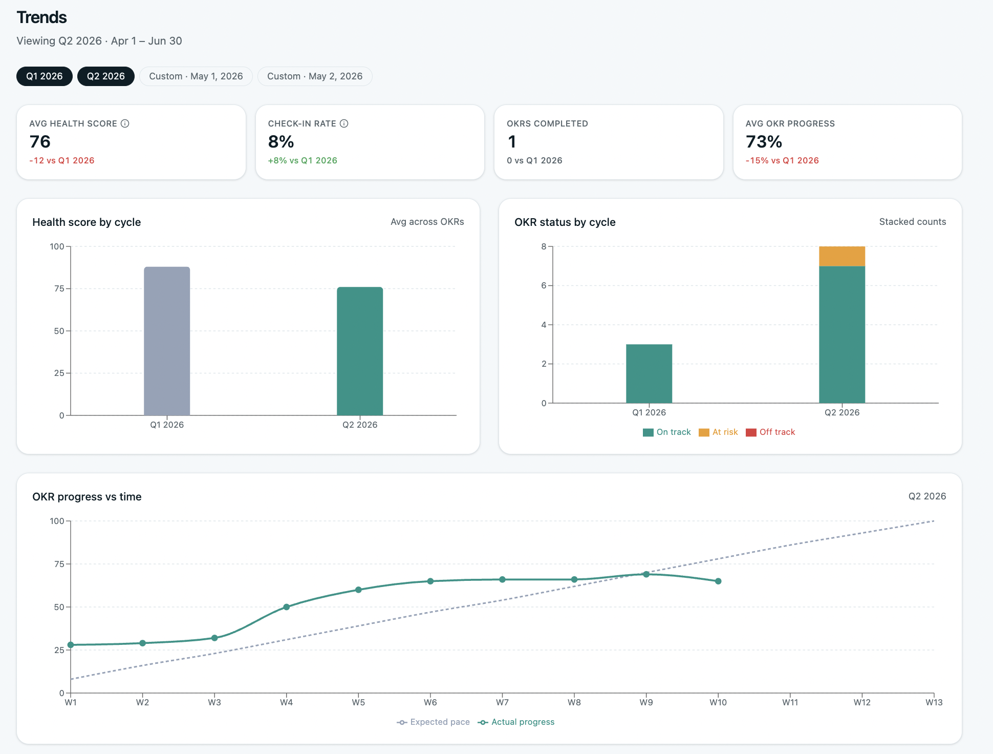This screenshot has height=754, width=993.
Task: Toggle the Expected pace legend entry
Action: 433,722
